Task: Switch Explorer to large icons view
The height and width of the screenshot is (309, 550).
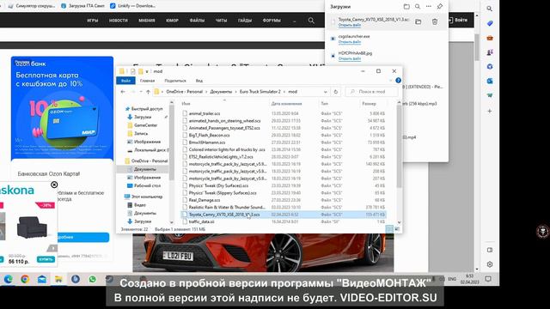Action: [397, 229]
